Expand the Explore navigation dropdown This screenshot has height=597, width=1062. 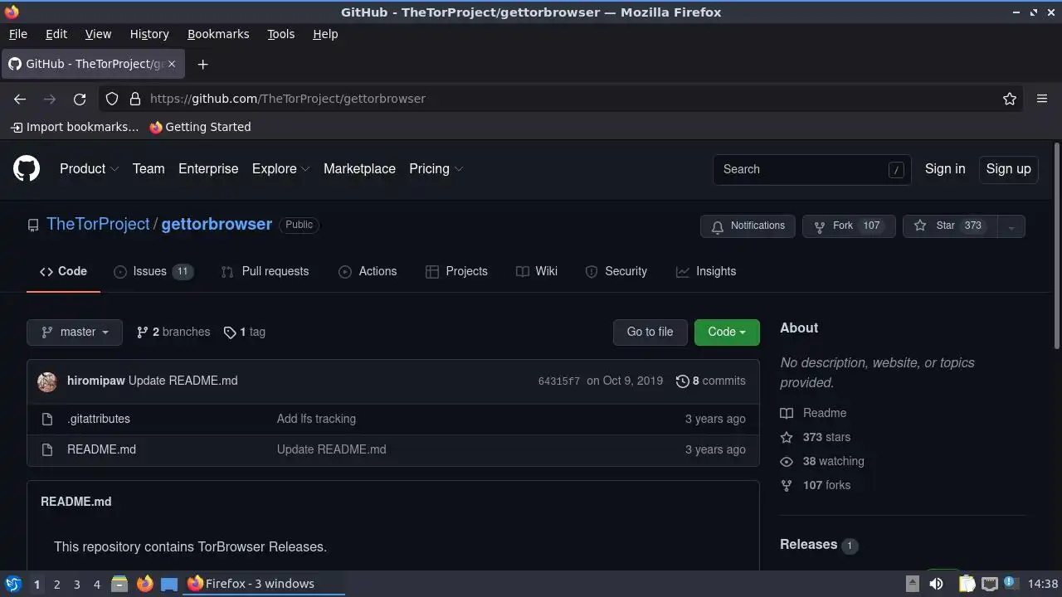coord(280,168)
